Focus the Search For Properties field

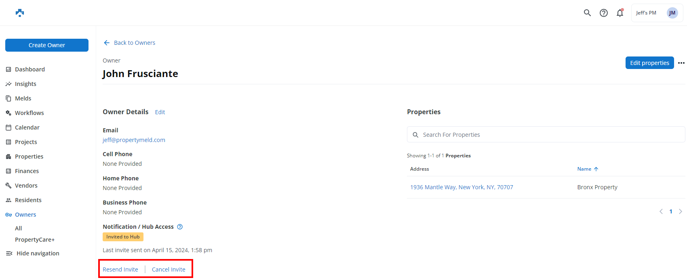pos(546,135)
